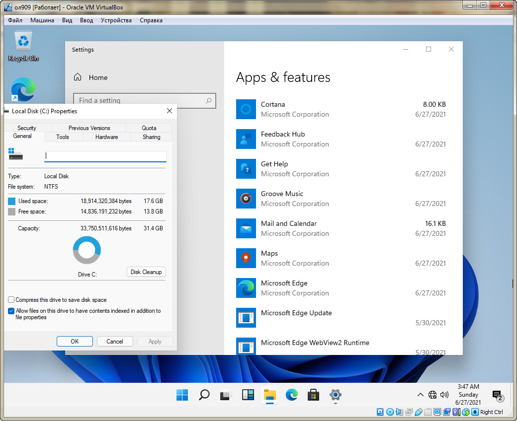The height and width of the screenshot is (421, 517).
Task: Launch Microsoft Store from the taskbar
Action: pyautogui.click(x=313, y=395)
